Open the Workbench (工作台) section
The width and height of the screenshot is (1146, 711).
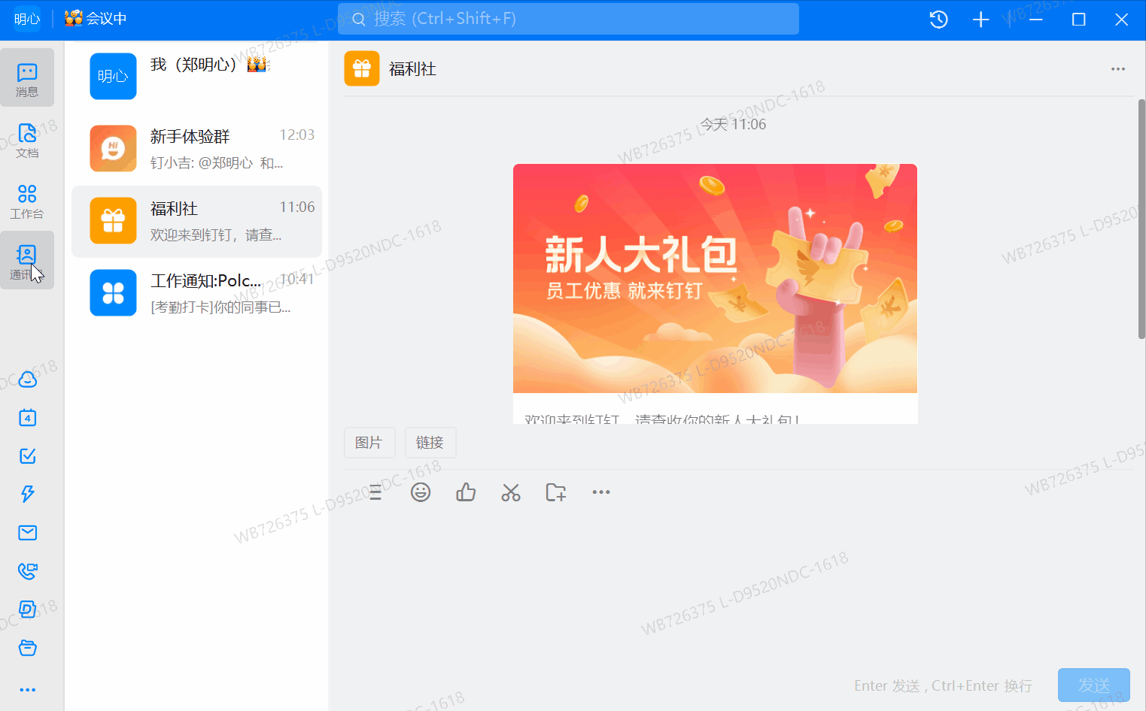coord(27,201)
